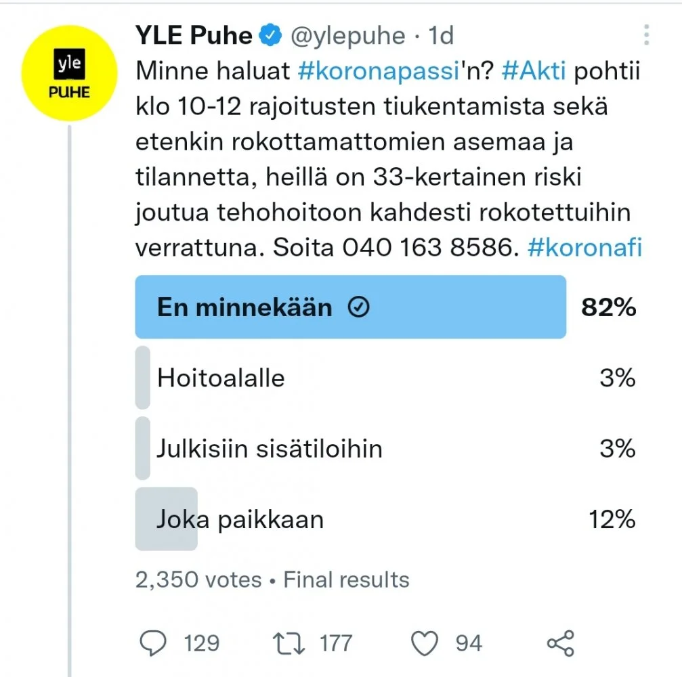Like the tweet with heart icon
Image resolution: width=682 pixels, height=677 pixels.
coord(426,643)
